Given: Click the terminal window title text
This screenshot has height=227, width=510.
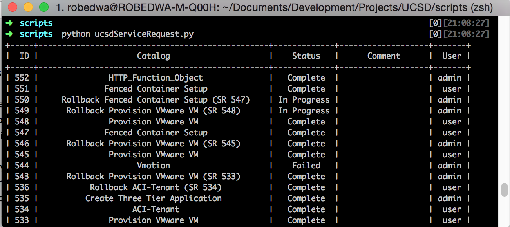Looking at the screenshot, I should [274, 7].
